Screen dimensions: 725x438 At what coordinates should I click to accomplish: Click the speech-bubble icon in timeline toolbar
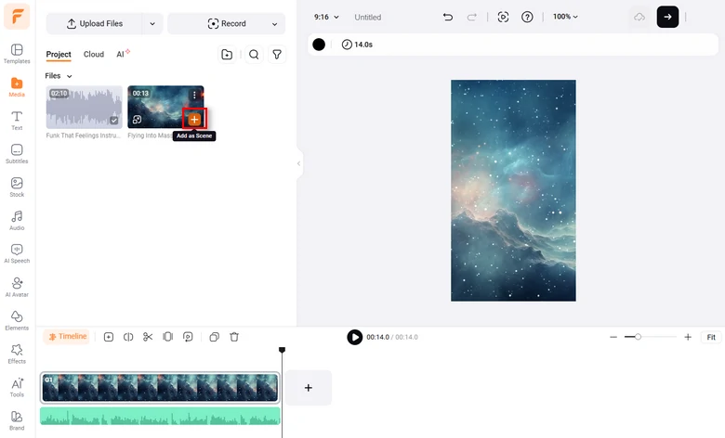point(188,337)
